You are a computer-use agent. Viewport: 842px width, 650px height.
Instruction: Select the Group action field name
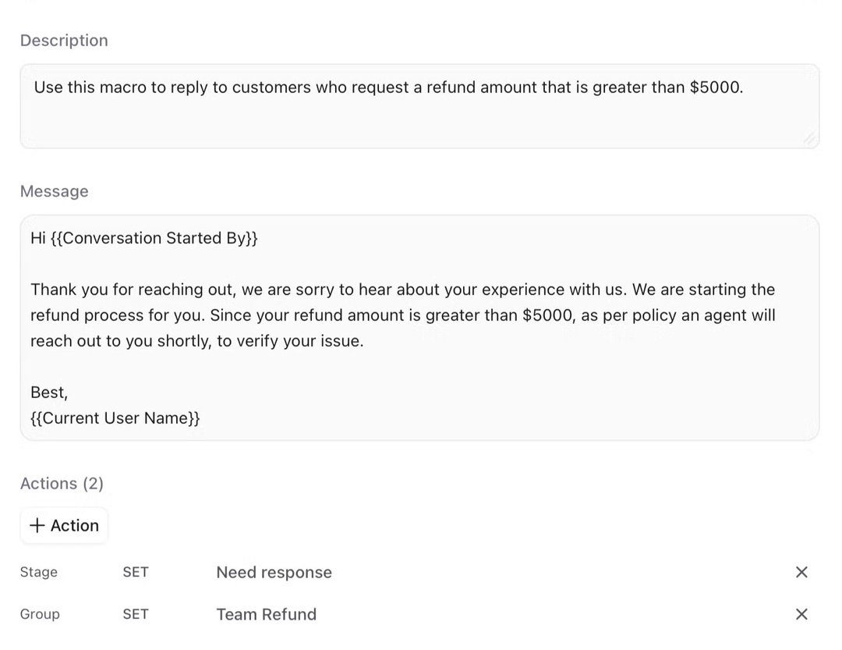click(x=40, y=614)
